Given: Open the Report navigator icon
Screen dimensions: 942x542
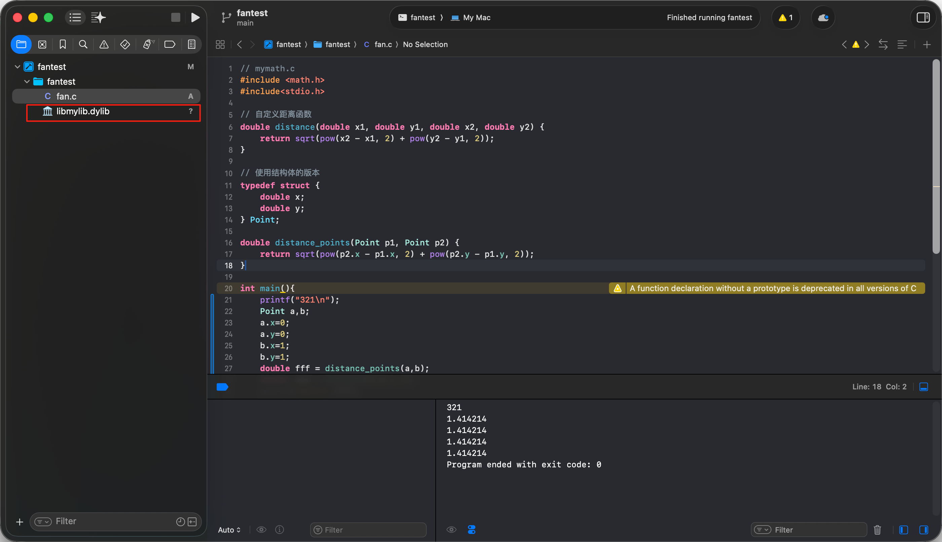Looking at the screenshot, I should [x=191, y=45].
